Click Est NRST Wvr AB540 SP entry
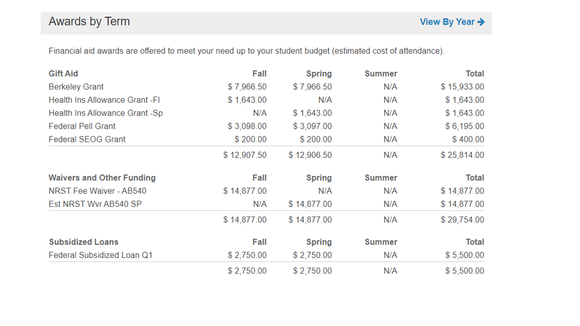The height and width of the screenshot is (326, 580). click(95, 204)
